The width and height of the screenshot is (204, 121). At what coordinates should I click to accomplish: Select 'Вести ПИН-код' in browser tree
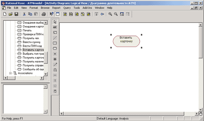[32, 46]
